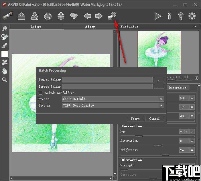Click the globe publish-to-web icon

(x=61, y=16)
